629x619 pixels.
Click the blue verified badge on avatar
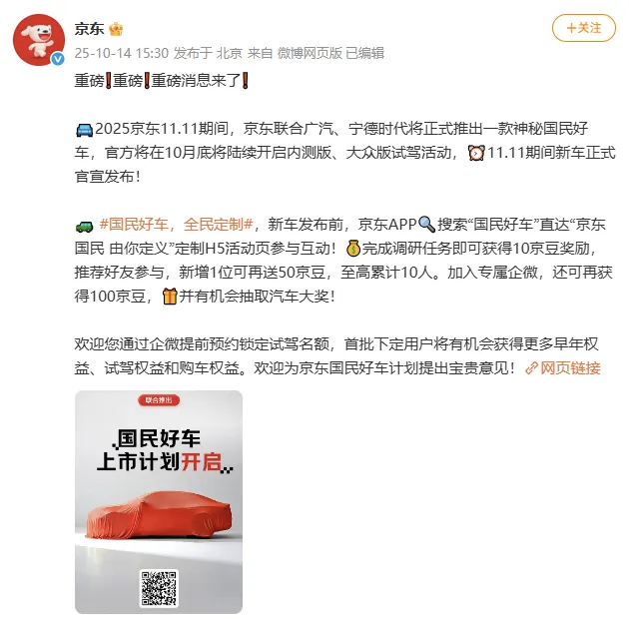[x=58, y=59]
